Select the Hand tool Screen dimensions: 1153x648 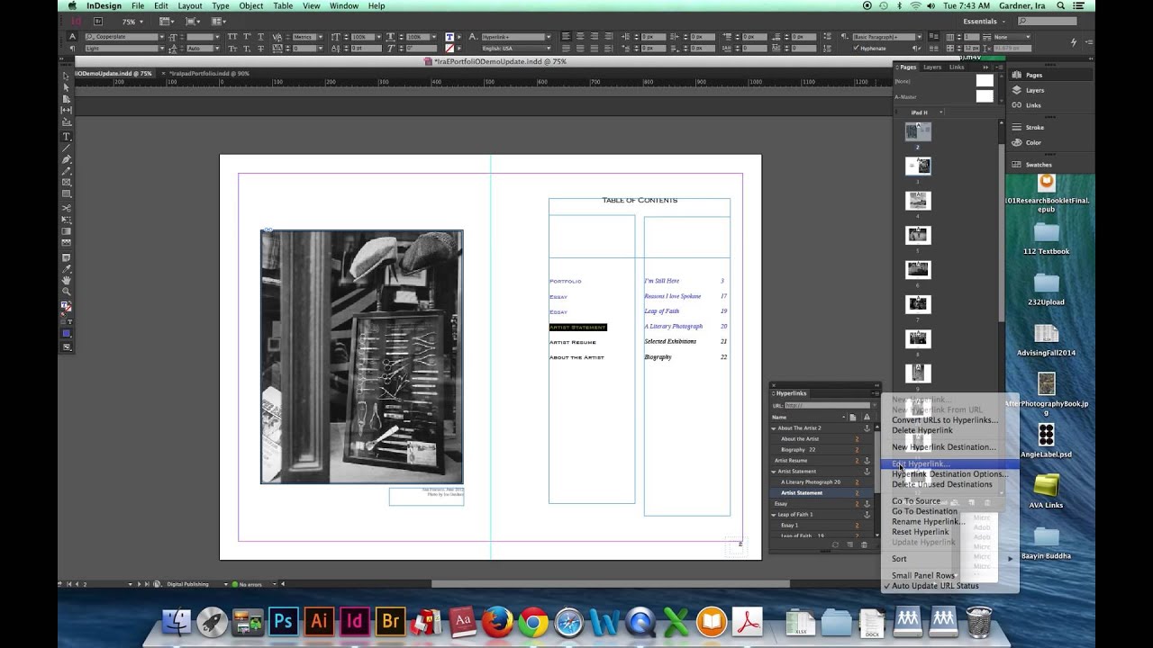(x=67, y=280)
